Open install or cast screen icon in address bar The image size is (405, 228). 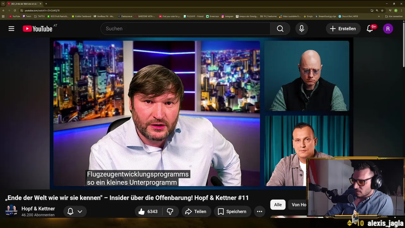click(x=372, y=10)
